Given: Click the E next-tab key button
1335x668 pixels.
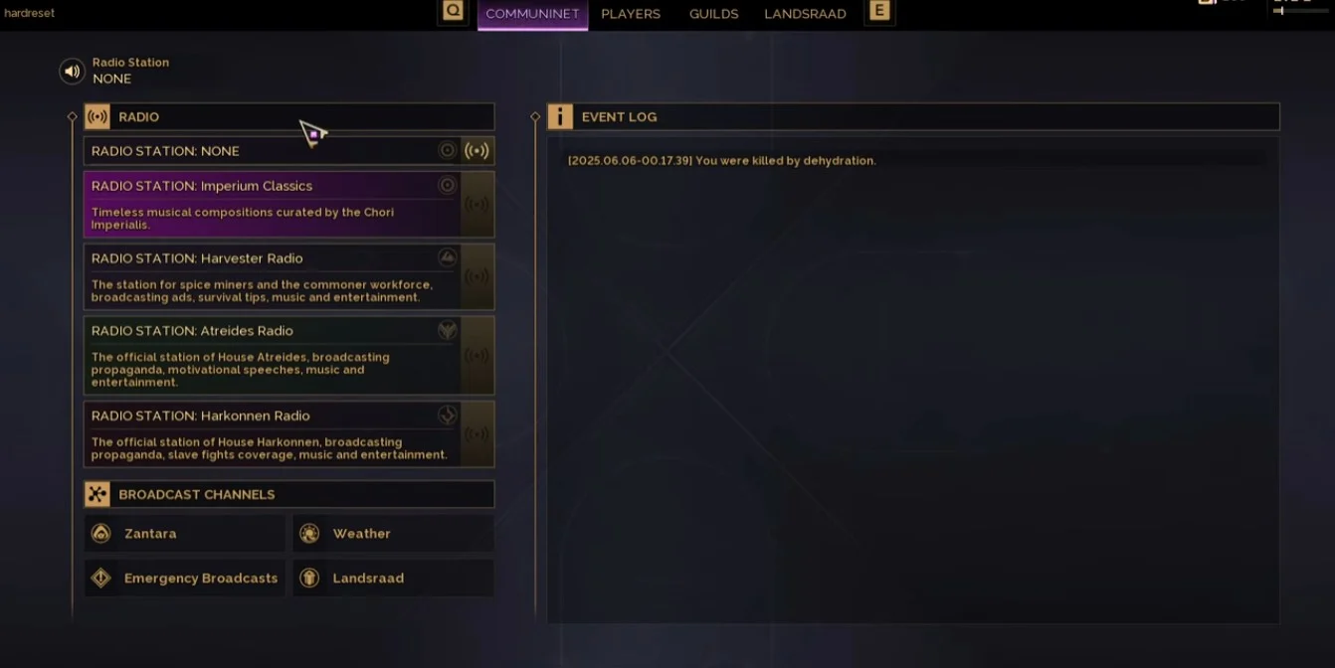Looking at the screenshot, I should tap(879, 12).
